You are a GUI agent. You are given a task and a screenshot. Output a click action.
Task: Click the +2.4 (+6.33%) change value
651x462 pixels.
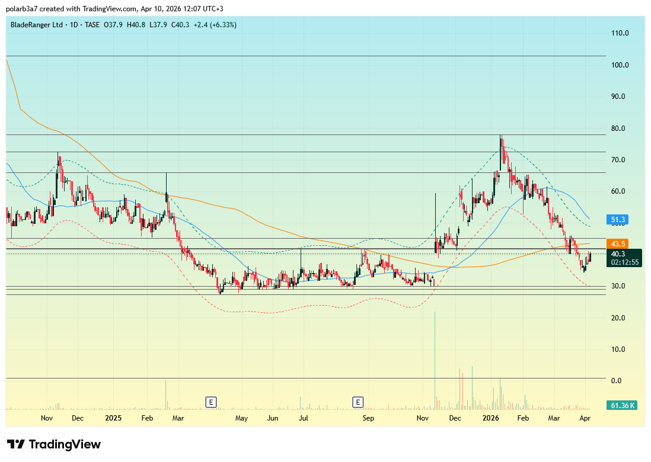point(215,25)
